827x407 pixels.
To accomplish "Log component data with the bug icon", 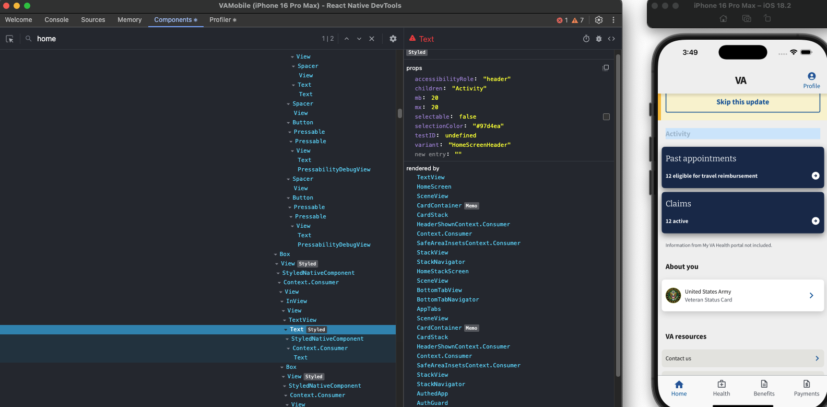I will (599, 39).
